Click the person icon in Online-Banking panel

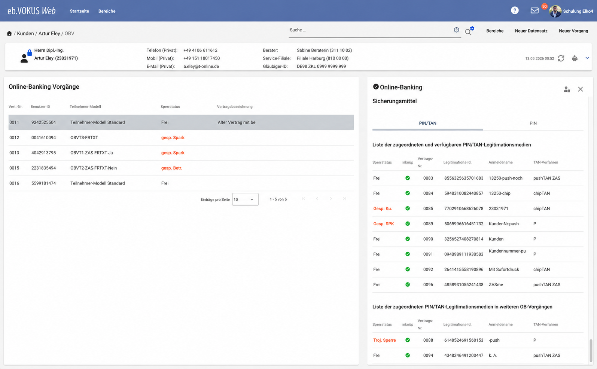pos(567,89)
